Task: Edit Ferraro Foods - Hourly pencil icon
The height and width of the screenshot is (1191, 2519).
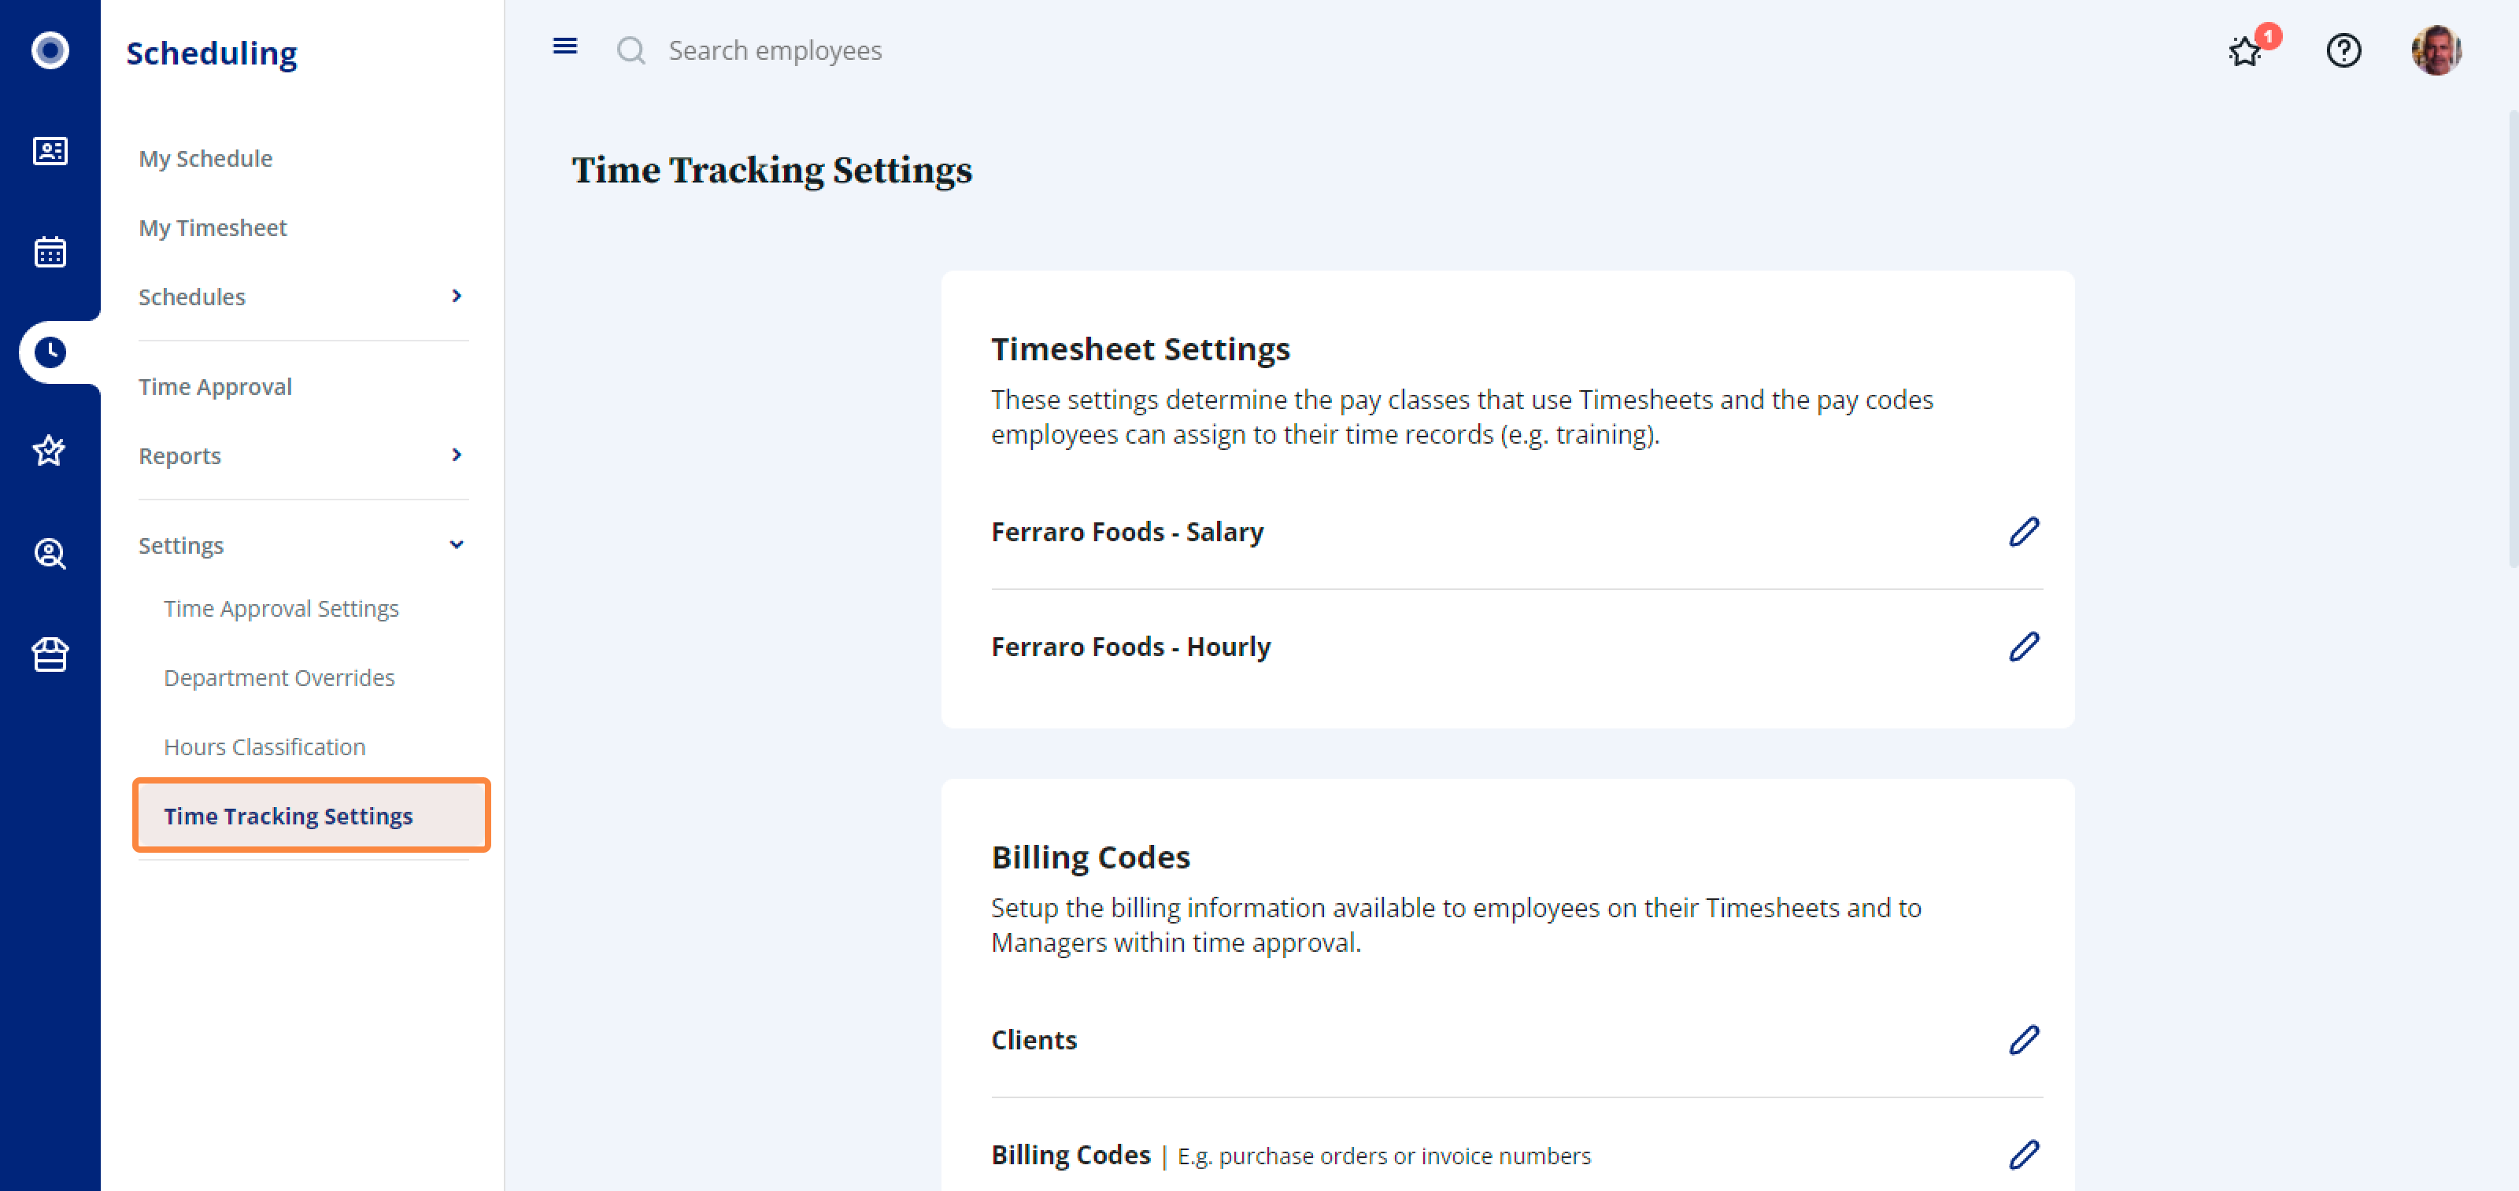Action: [2023, 646]
